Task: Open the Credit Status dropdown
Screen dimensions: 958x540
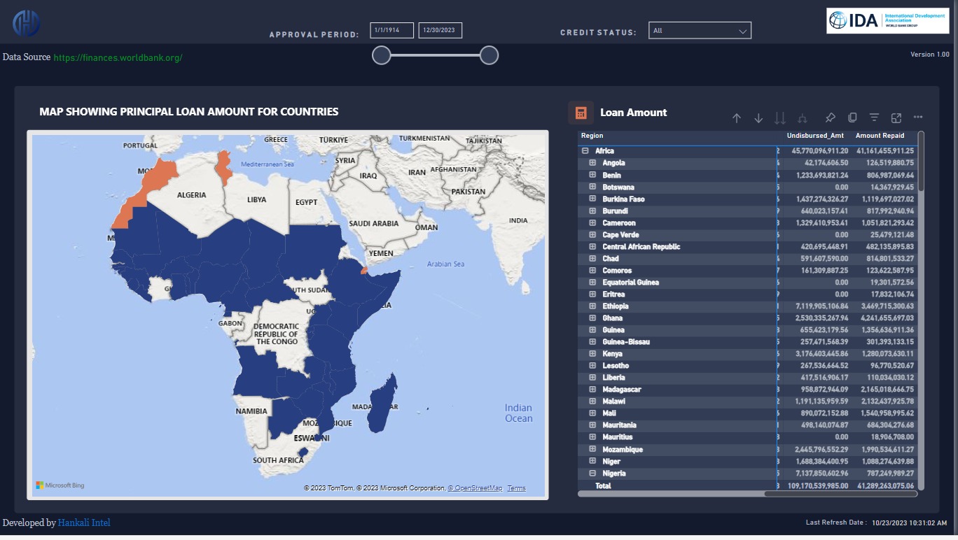Action: pos(700,31)
